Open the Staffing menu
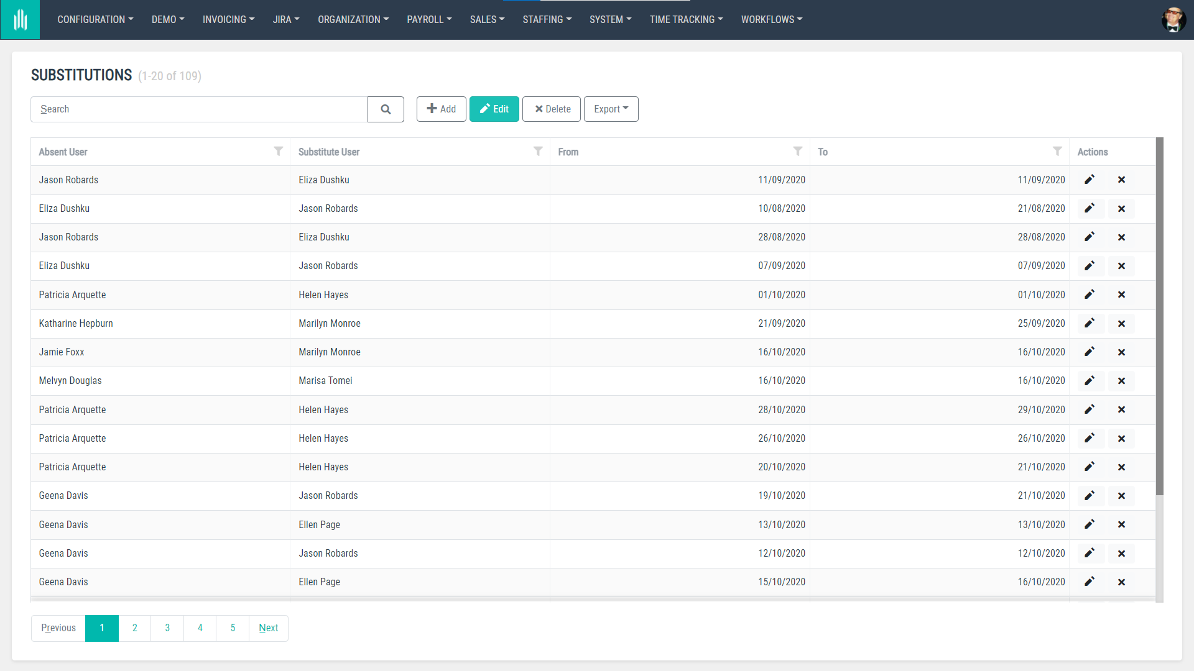 coord(547,20)
